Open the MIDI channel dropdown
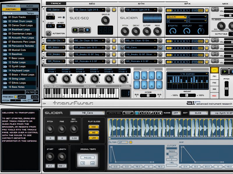Image resolution: width=233 pixels, height=174 pixels. pos(50,18)
